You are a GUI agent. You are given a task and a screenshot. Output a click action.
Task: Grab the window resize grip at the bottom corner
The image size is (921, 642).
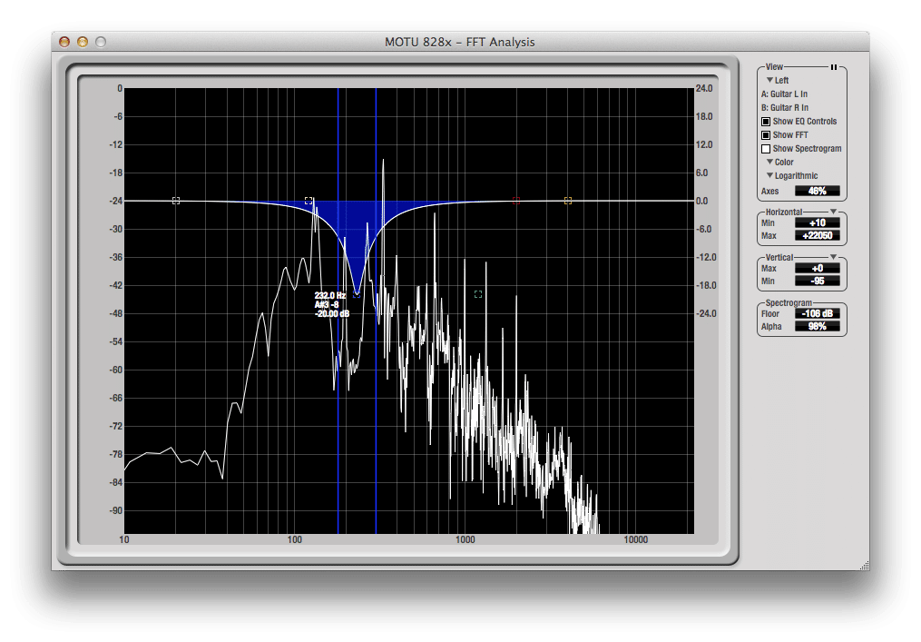point(864,565)
